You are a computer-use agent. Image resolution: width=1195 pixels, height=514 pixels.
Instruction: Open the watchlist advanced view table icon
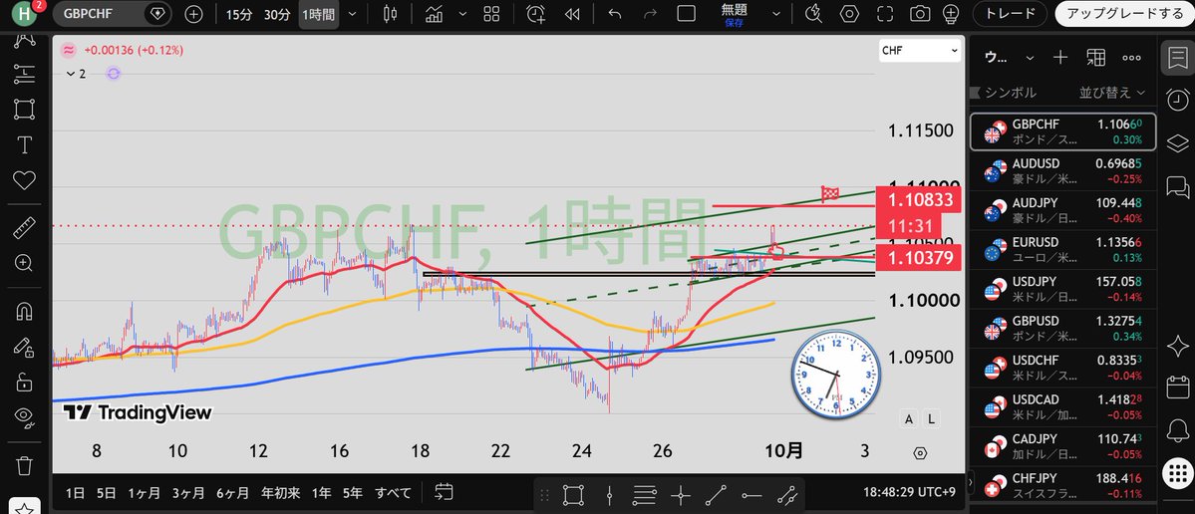1096,57
